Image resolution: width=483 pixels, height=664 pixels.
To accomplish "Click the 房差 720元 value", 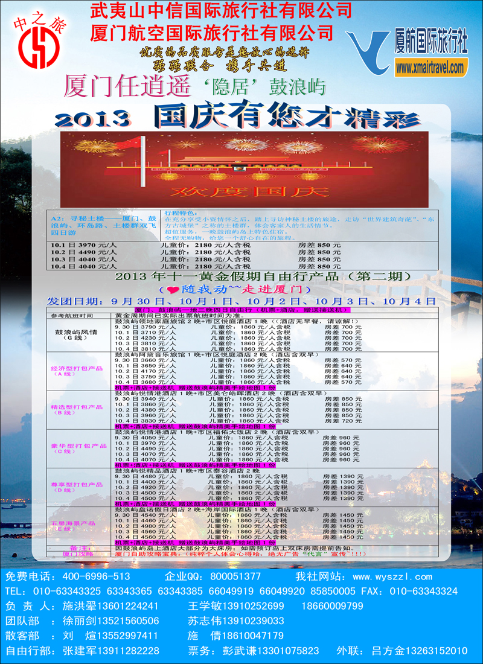I will (343, 421).
